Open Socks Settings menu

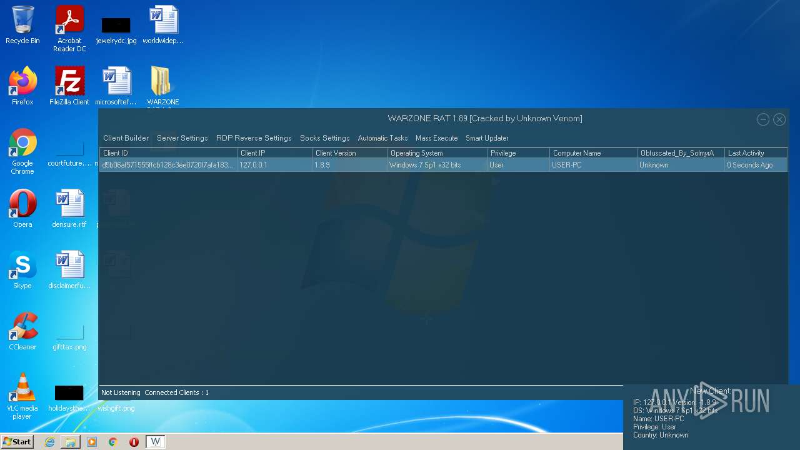pos(324,138)
